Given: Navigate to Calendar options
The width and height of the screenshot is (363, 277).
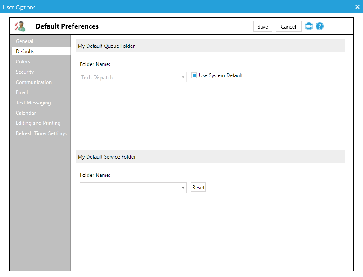Looking at the screenshot, I should click(x=26, y=113).
